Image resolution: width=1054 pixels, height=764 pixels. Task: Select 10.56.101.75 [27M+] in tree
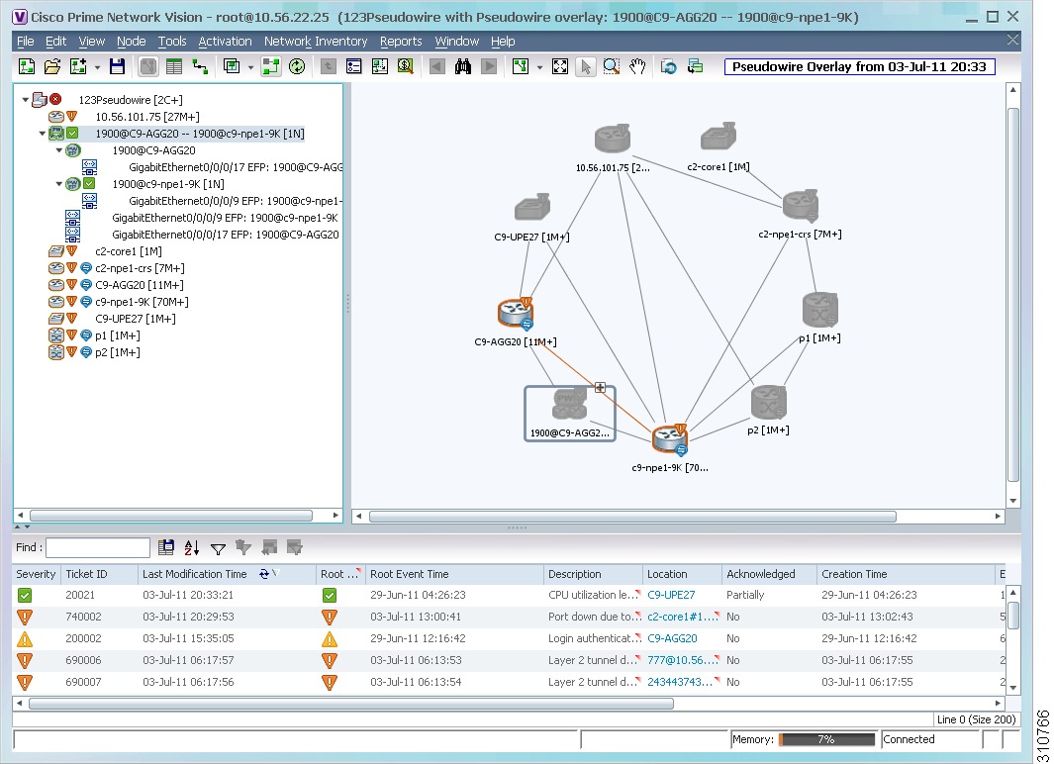pyautogui.click(x=147, y=117)
